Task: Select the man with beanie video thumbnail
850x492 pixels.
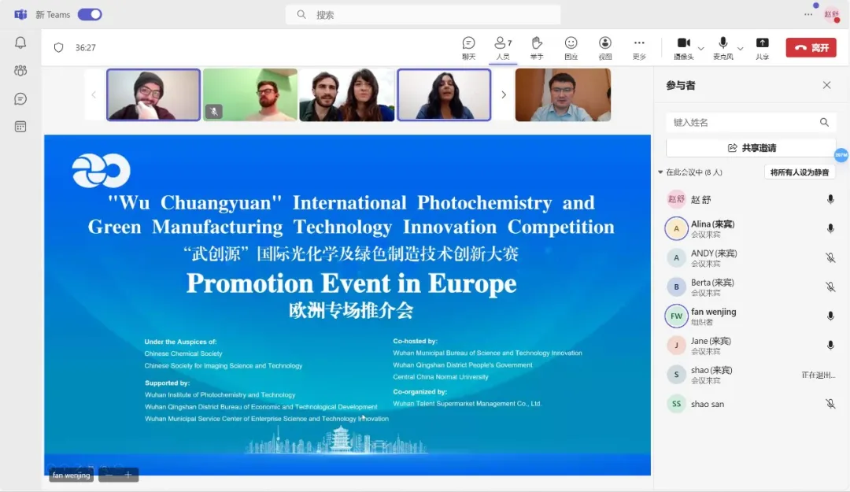Action: (x=153, y=95)
